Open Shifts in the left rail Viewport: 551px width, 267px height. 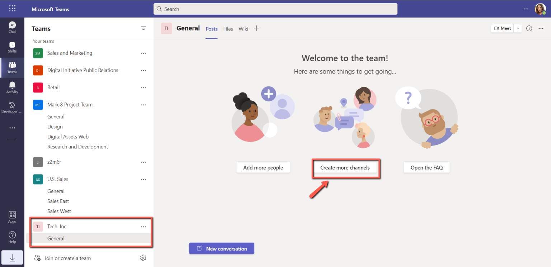coord(12,47)
